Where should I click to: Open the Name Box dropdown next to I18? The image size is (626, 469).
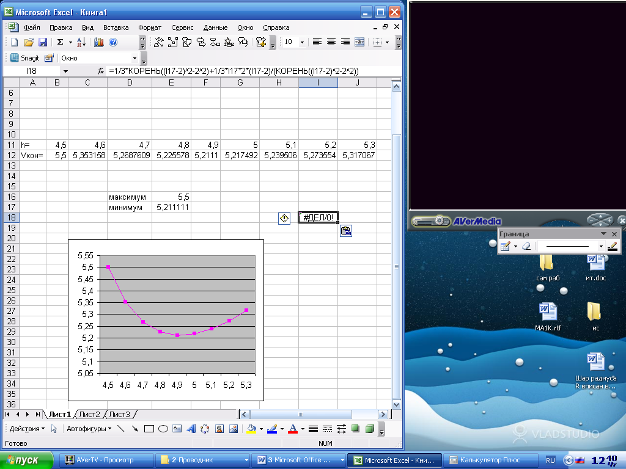pos(65,71)
